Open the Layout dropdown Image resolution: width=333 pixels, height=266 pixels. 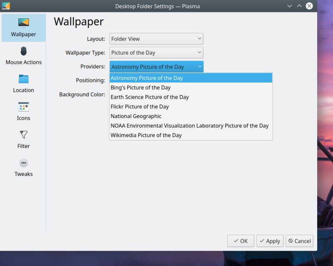[156, 38]
